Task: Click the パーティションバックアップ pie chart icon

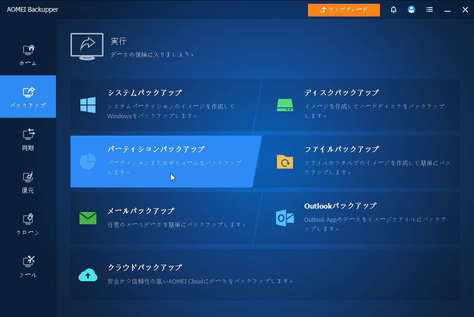Action: [87, 161]
